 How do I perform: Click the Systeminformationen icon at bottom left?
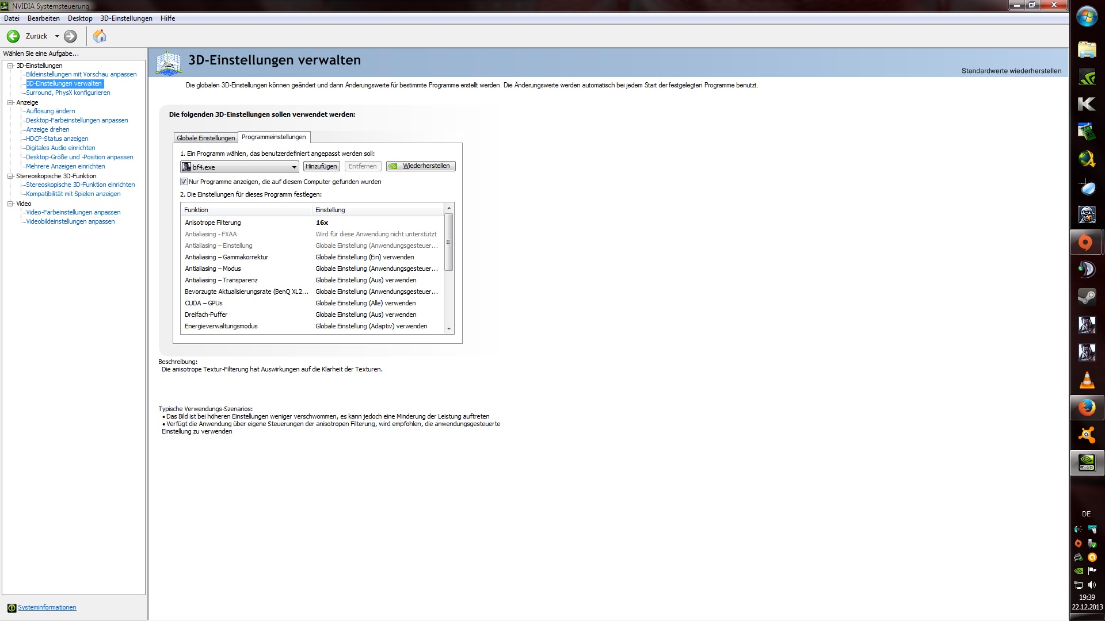(12, 608)
